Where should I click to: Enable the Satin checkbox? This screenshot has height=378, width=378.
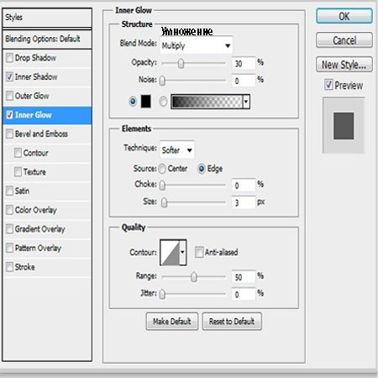pyautogui.click(x=9, y=191)
